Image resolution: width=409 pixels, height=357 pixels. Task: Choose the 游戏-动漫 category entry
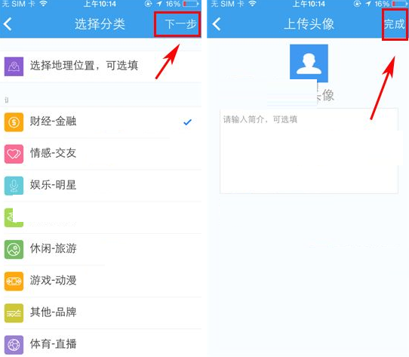click(100, 282)
